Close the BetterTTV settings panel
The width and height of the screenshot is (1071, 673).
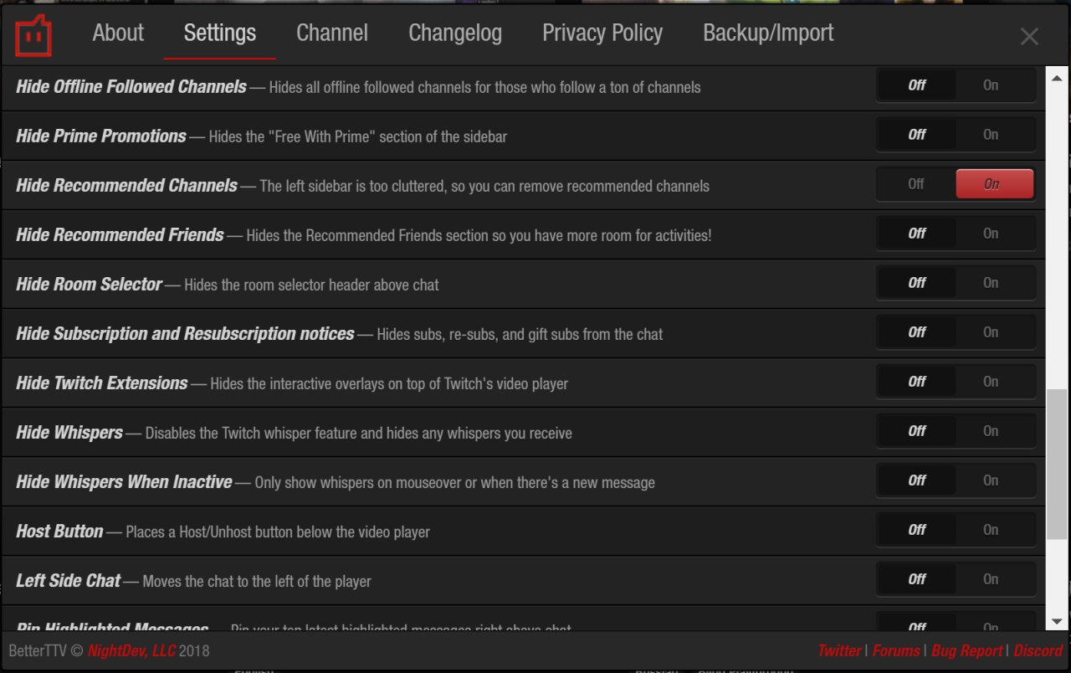1029,37
